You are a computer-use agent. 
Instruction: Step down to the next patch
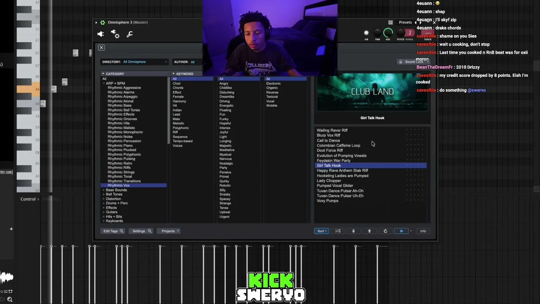(354, 231)
